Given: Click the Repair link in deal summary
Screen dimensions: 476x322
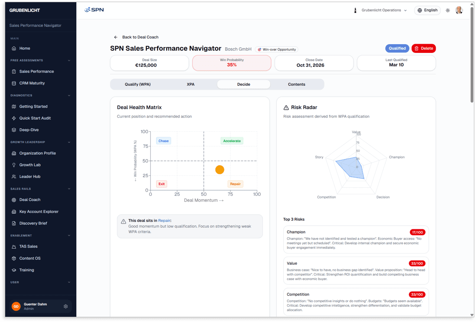Looking at the screenshot, I should 164,221.
